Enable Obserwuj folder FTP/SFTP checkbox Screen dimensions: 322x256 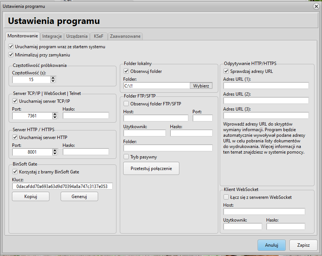(126, 104)
